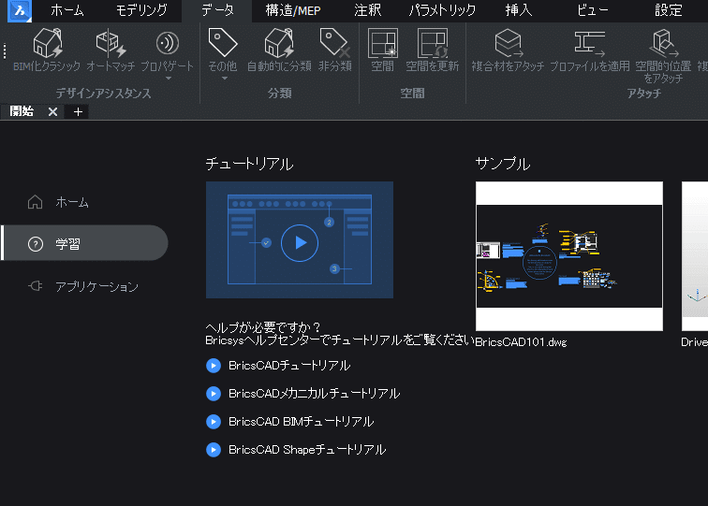Select the 複合材をアタッチ tool

508,51
